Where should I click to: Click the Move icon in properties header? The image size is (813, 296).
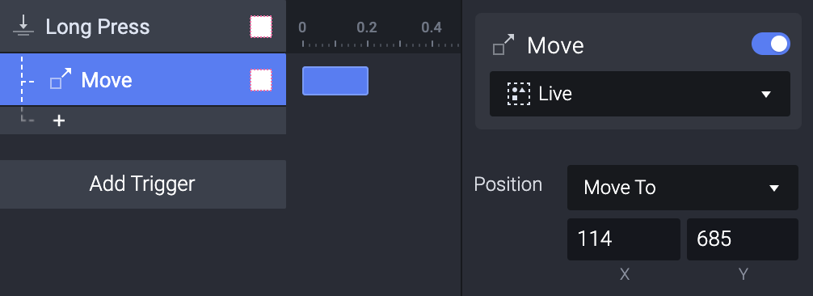click(503, 45)
